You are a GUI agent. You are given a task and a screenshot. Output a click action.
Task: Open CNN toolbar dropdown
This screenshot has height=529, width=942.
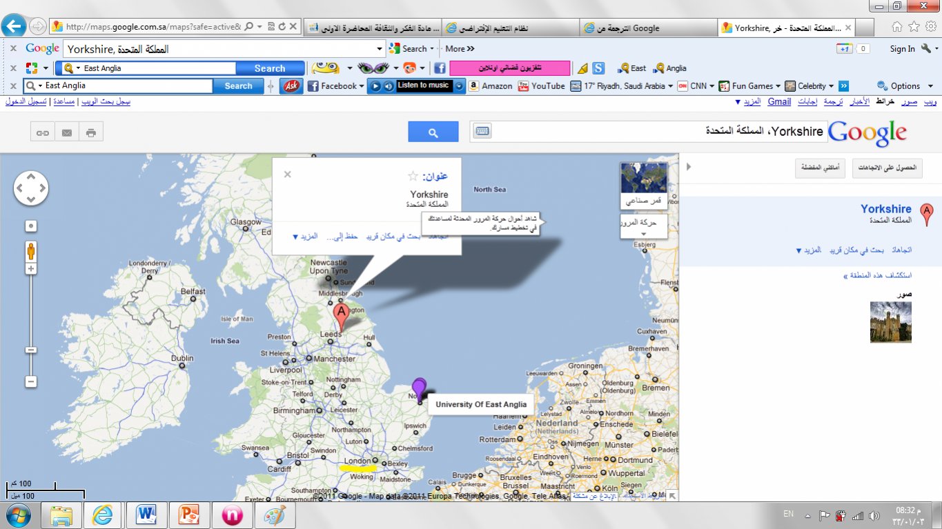(712, 86)
